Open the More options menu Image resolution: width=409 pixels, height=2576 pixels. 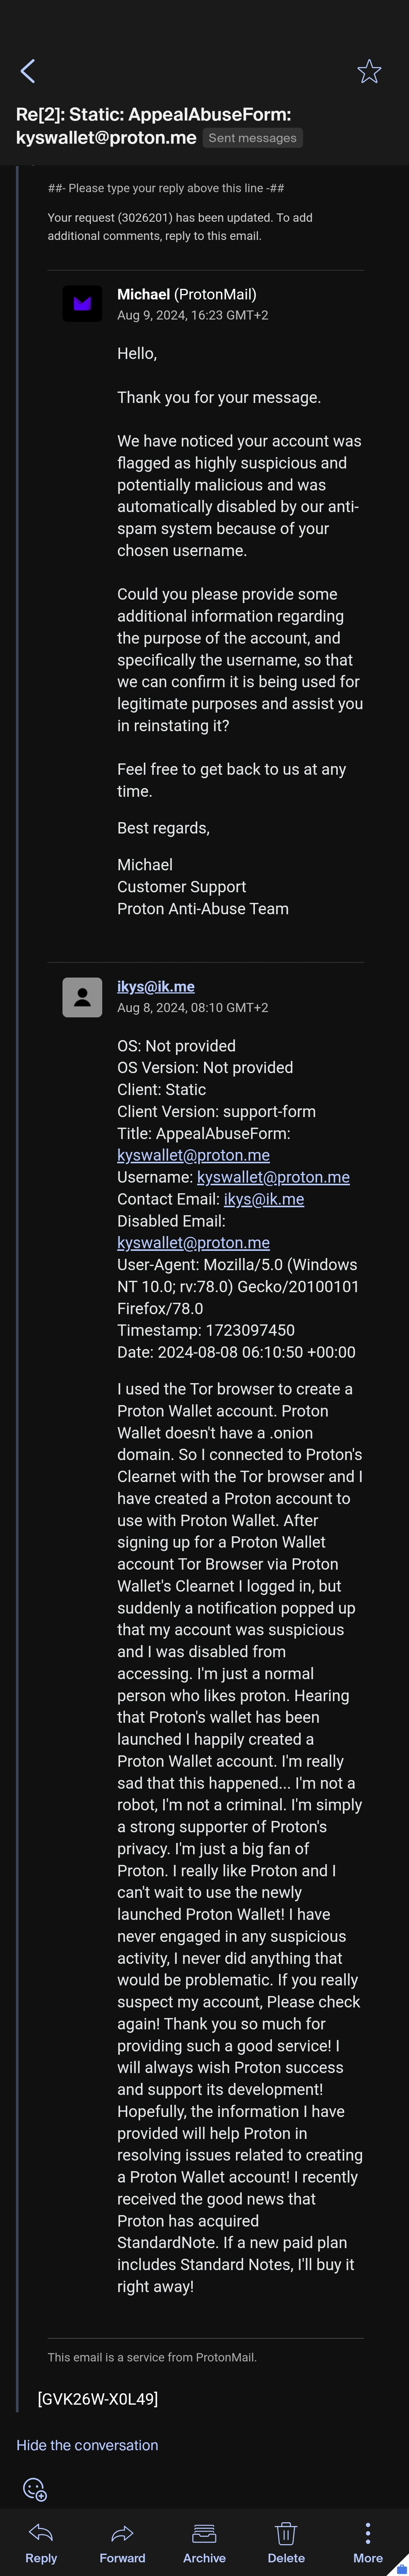tap(368, 2532)
